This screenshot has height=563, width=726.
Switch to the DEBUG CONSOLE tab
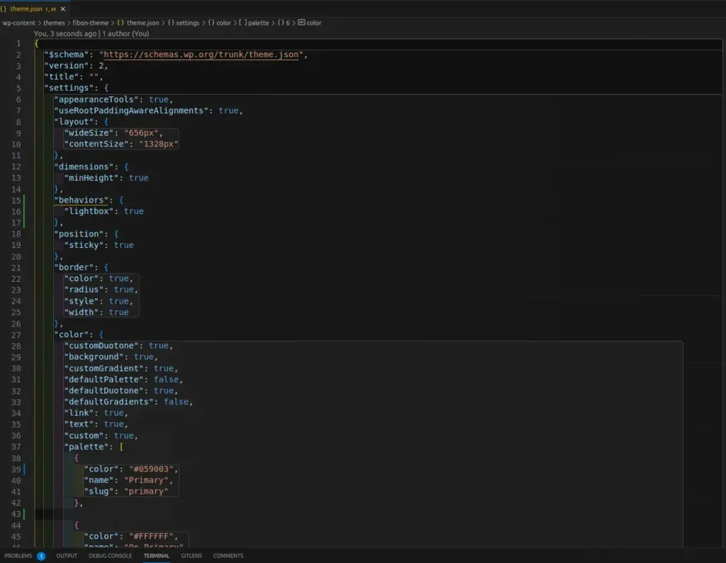pyautogui.click(x=110, y=556)
